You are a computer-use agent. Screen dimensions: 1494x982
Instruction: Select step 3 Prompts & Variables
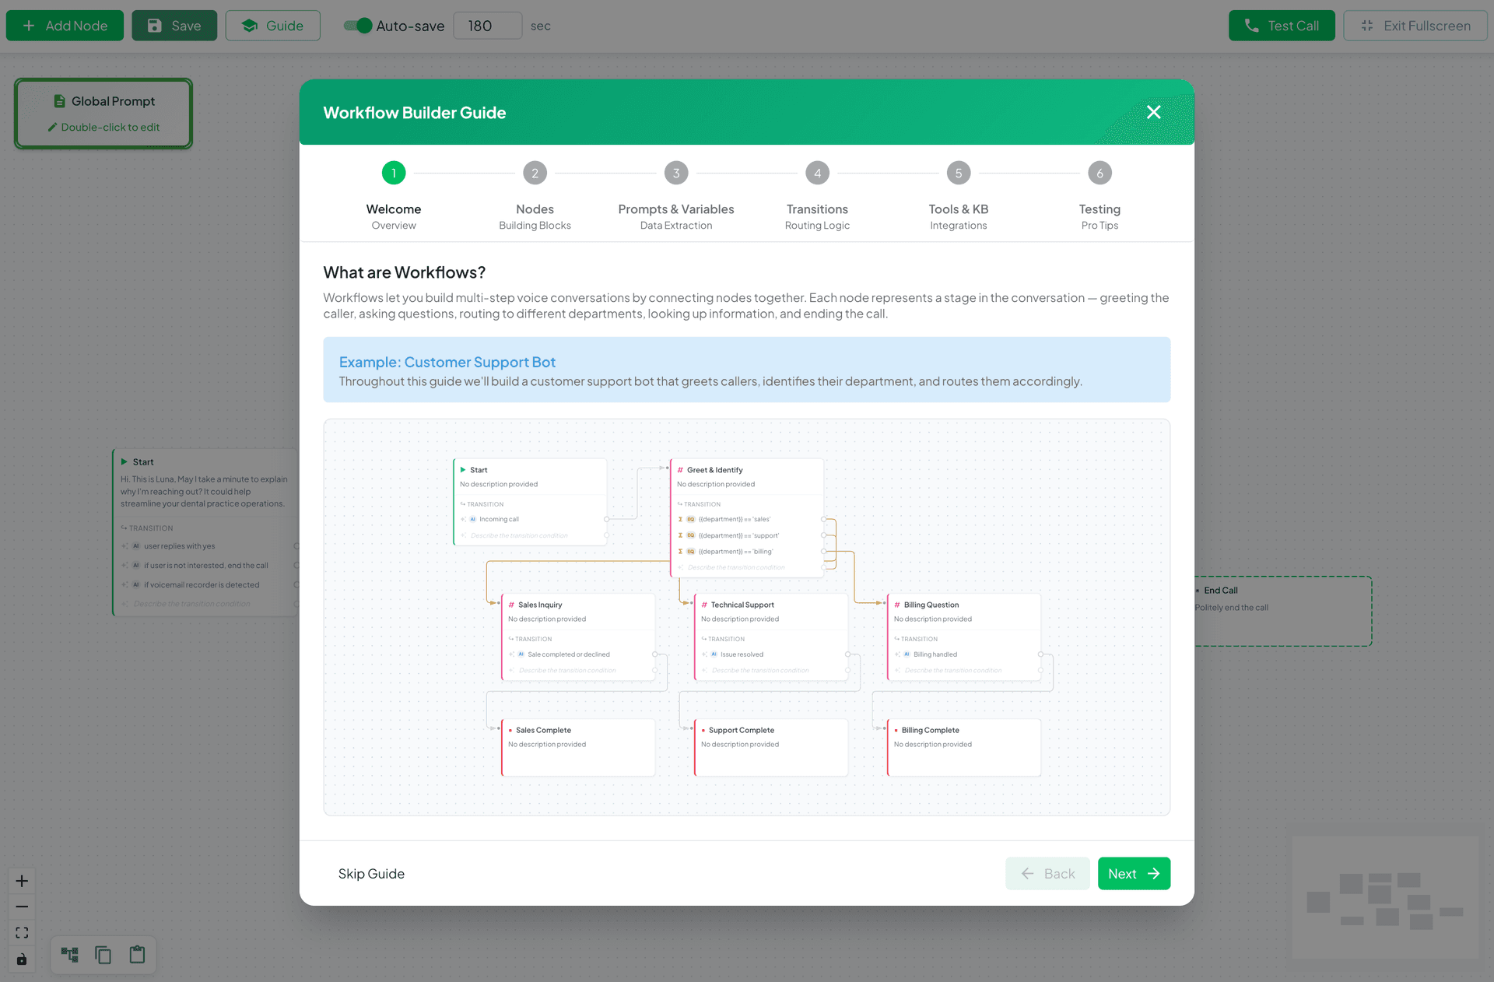click(x=675, y=173)
